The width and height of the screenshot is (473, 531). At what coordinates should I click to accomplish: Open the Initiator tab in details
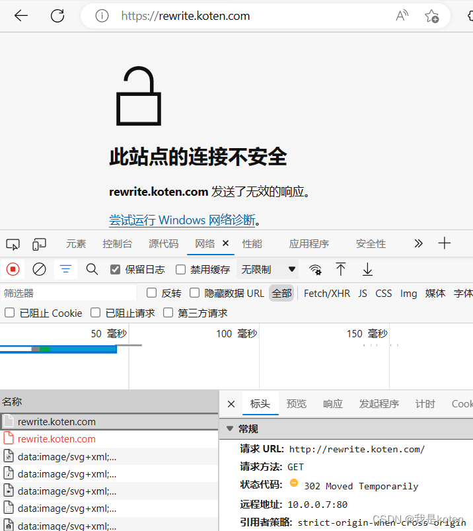(379, 403)
